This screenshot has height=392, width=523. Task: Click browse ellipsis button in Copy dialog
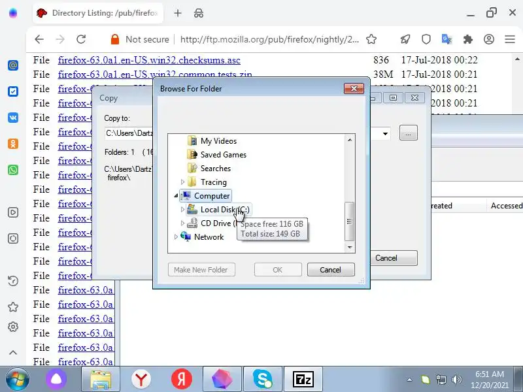[408, 133]
